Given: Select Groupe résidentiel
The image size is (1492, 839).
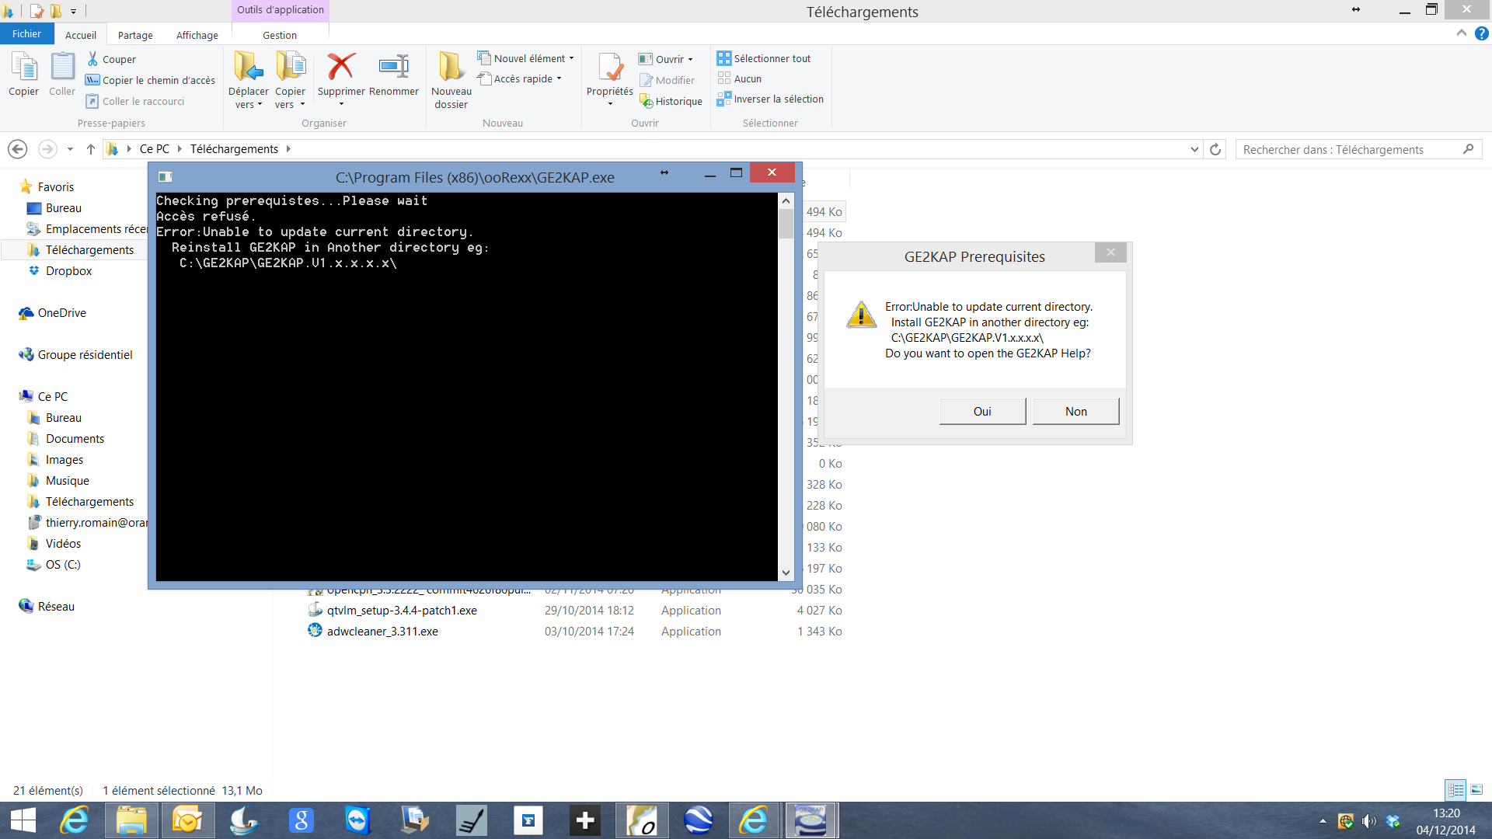Looking at the screenshot, I should click(85, 355).
